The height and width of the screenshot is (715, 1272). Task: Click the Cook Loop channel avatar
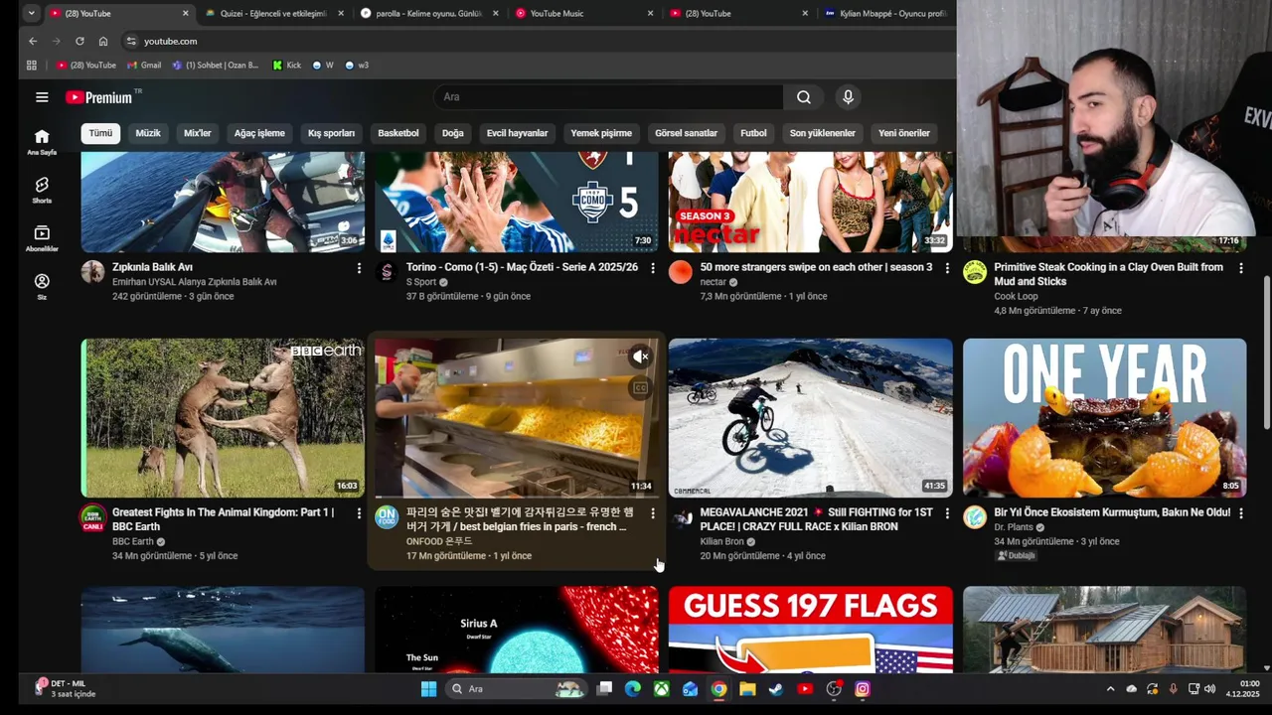pos(975,272)
